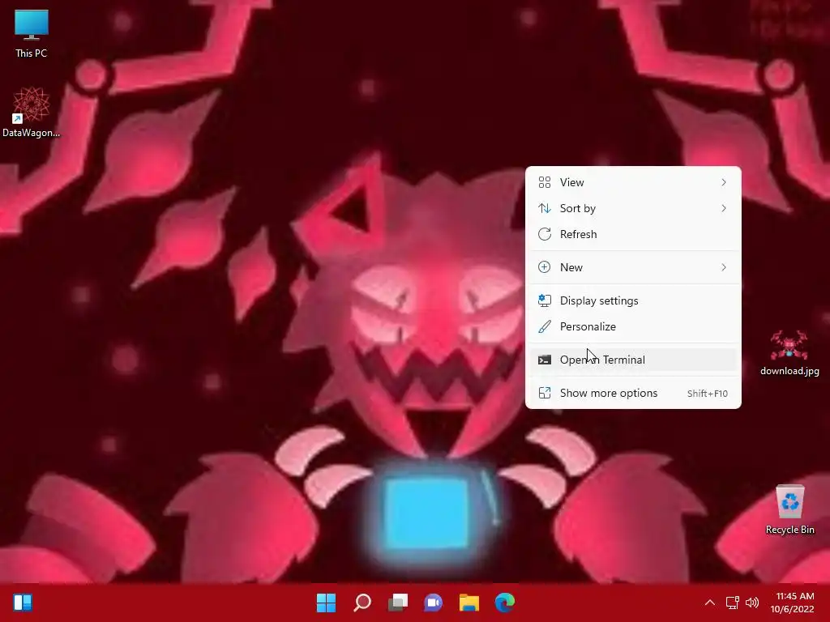Image resolution: width=830 pixels, height=622 pixels.
Task: Open File Explorer from the taskbar
Action: pyautogui.click(x=469, y=603)
